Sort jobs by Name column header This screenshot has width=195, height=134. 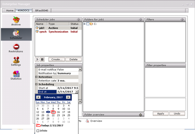pyautogui.click(x=41, y=24)
